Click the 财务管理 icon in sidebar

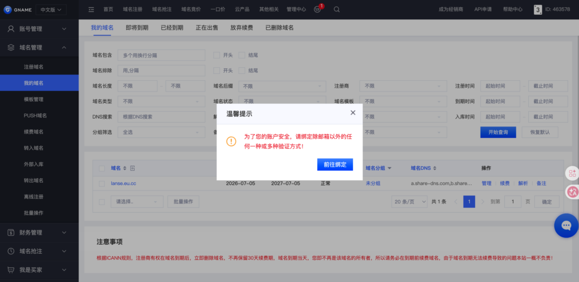(x=11, y=232)
